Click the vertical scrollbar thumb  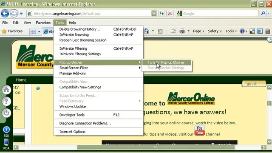coord(269,103)
